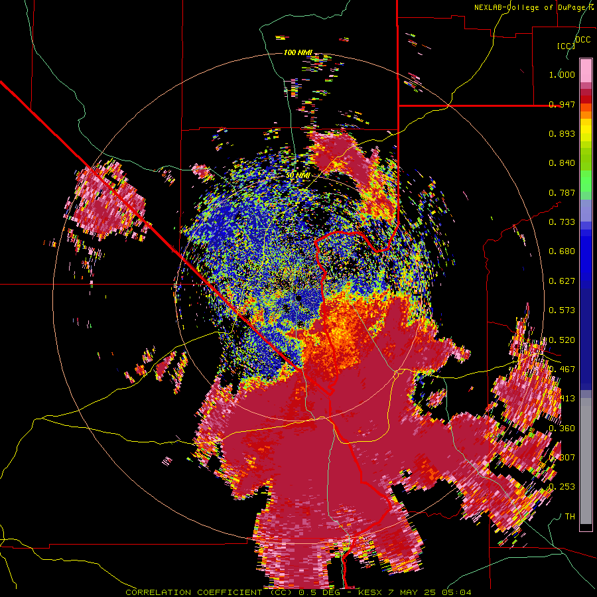This screenshot has width=597, height=597.
Task: Click the light pink top of color bar
Action: [x=586, y=70]
